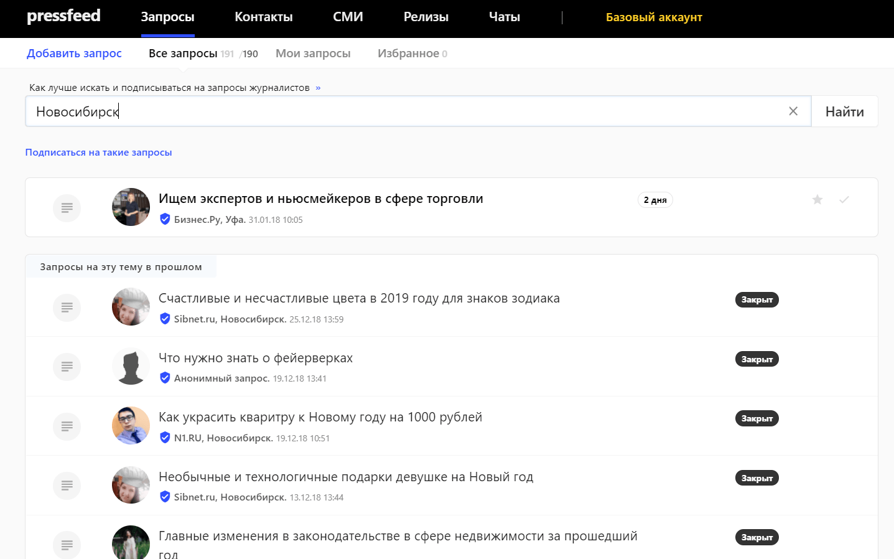Mark the trade experts request with checkmark
This screenshot has width=894, height=559.
pyautogui.click(x=844, y=200)
